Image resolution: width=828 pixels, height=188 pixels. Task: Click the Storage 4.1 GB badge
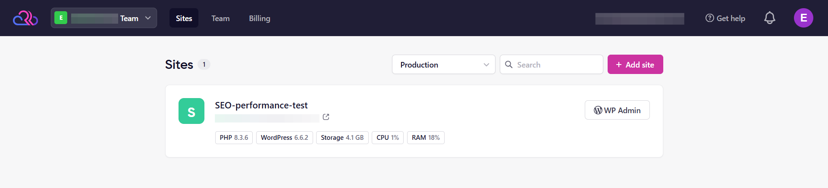(342, 138)
